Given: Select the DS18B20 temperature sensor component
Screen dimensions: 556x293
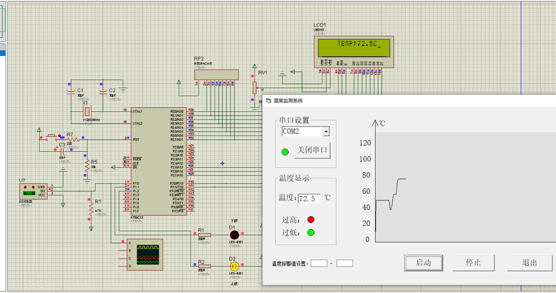Looking at the screenshot, I should 33,191.
